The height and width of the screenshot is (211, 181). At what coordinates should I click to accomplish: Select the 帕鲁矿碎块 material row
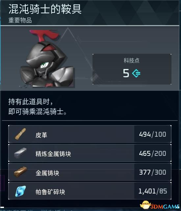click(x=90, y=191)
